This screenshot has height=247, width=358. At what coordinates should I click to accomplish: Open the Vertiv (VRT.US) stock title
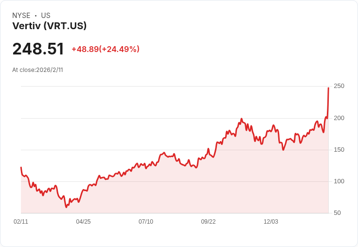point(50,26)
